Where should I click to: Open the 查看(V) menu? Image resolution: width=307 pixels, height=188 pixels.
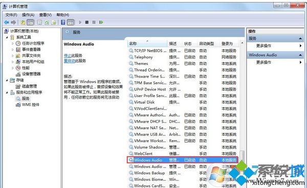(x=45, y=15)
